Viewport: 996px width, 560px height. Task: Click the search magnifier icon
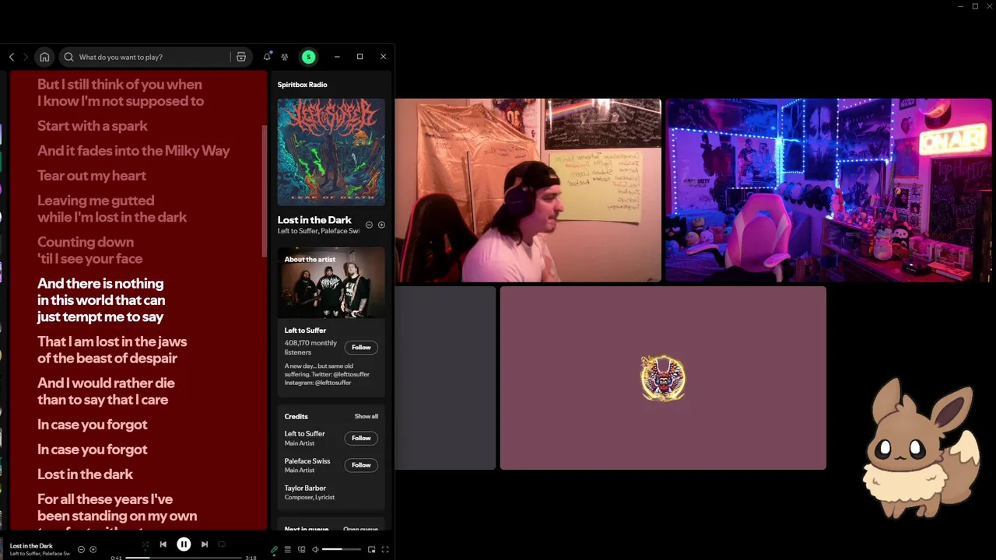(68, 57)
